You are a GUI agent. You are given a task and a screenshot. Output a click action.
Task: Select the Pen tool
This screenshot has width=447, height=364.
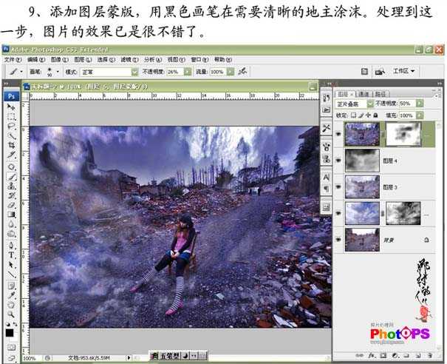point(11,245)
